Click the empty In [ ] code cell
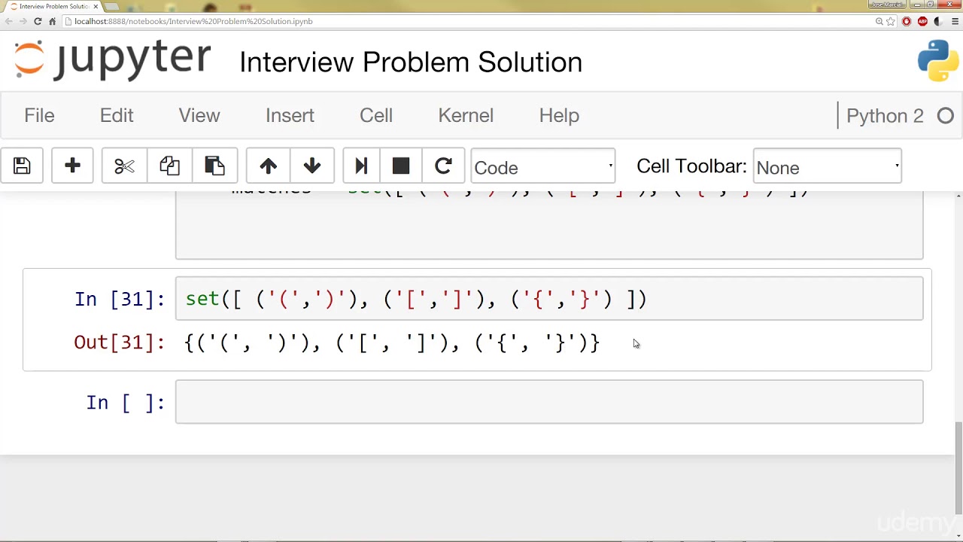Image resolution: width=963 pixels, height=542 pixels. pyautogui.click(x=549, y=402)
